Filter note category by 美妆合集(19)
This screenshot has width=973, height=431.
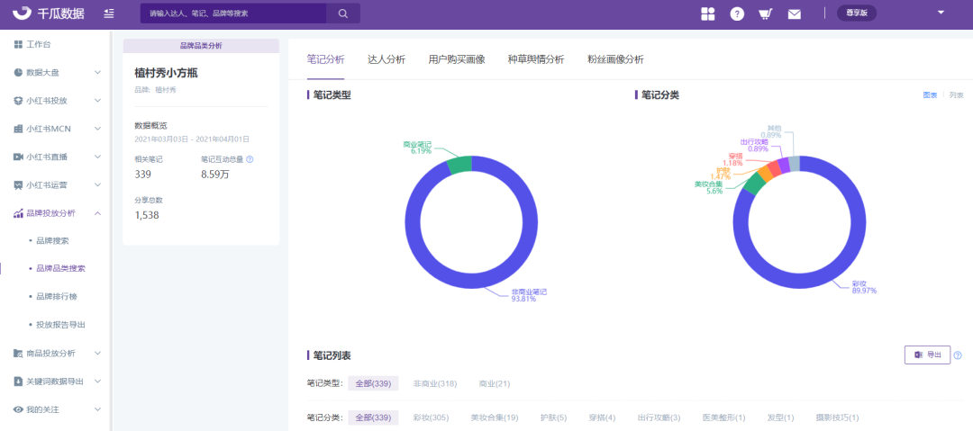[495, 418]
